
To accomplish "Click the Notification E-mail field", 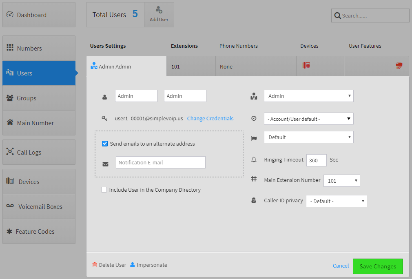I will pyautogui.click(x=161, y=162).
